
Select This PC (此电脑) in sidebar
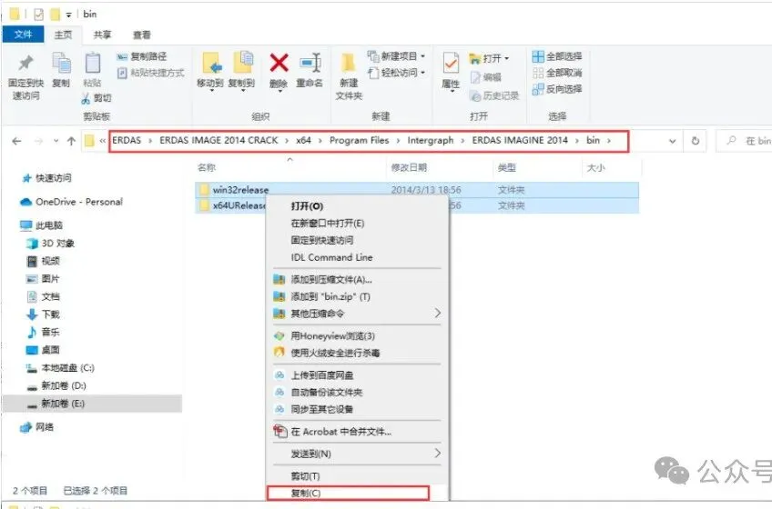coord(41,225)
